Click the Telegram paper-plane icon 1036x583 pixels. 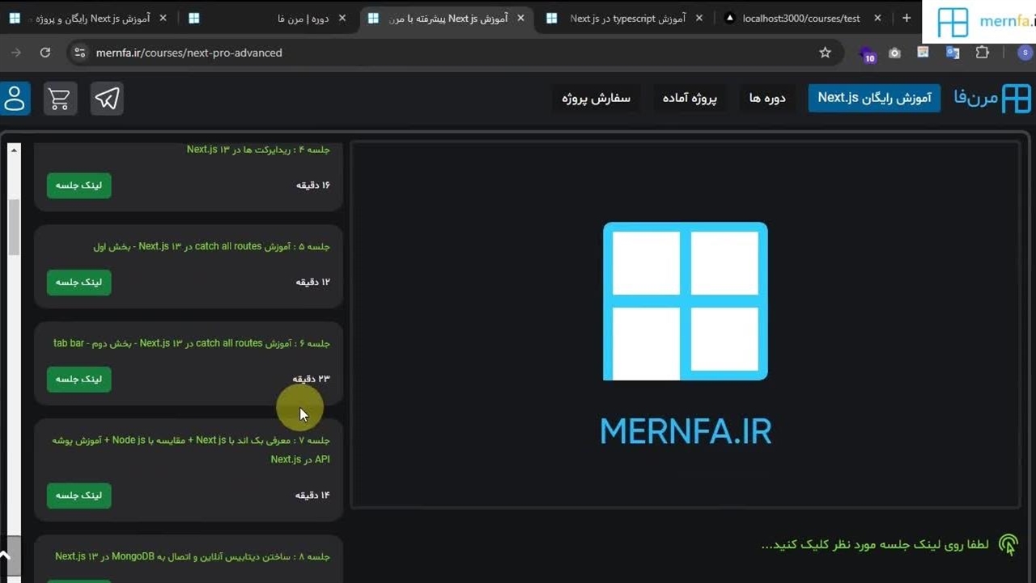107,99
